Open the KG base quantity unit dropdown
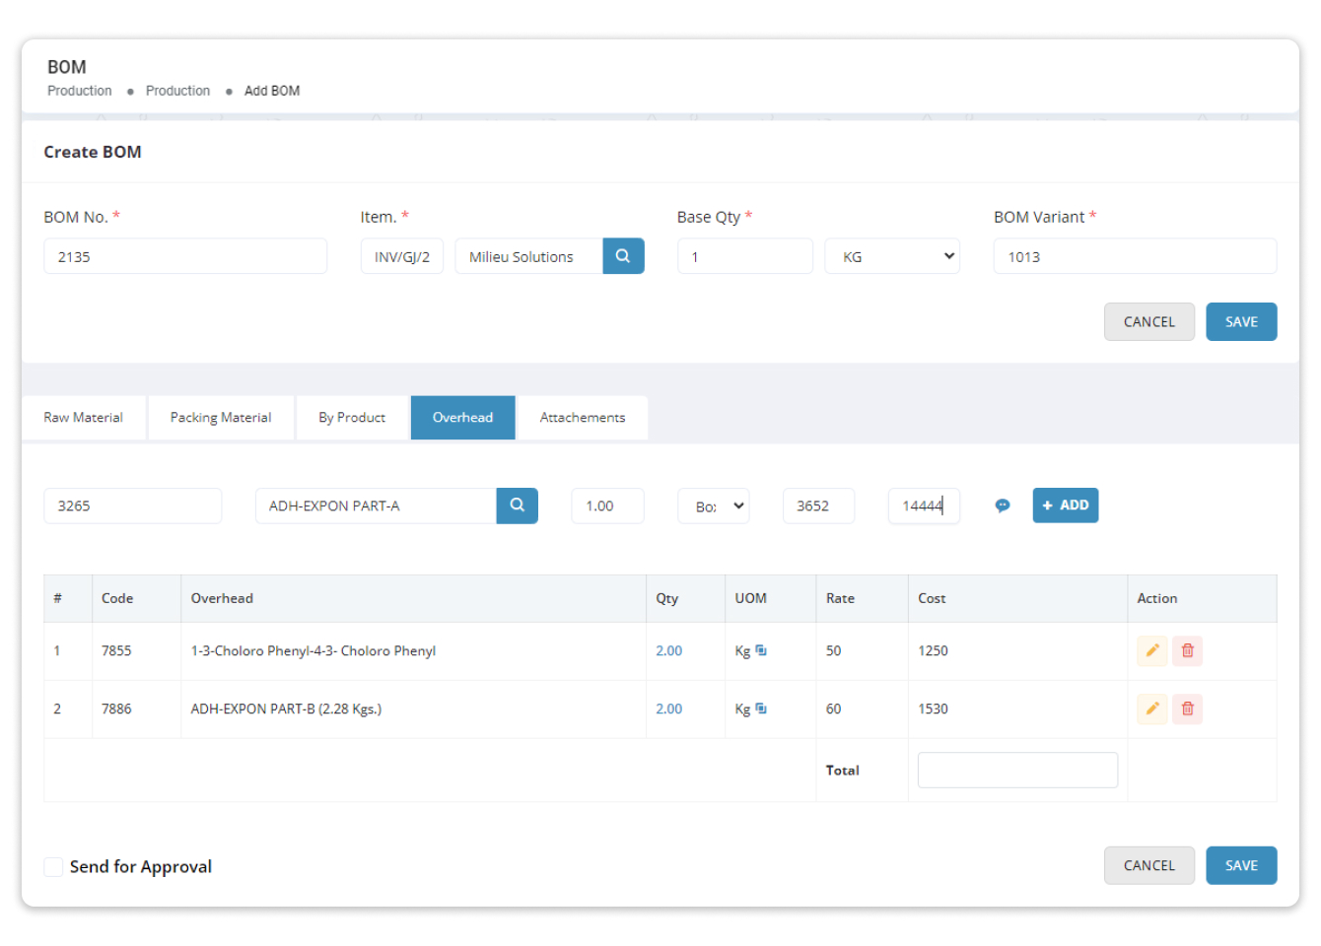This screenshot has width=1321, height=946. tap(892, 256)
